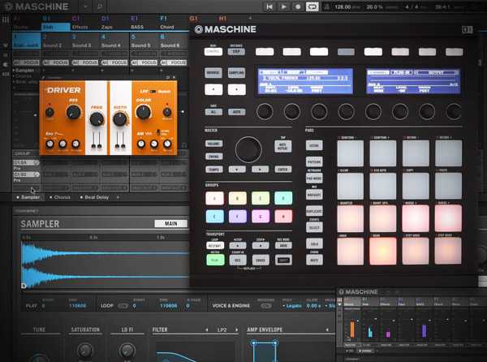Click the MAIN page button in Sampler
The height and width of the screenshot is (362, 487).
[170, 223]
